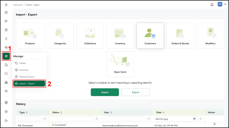This screenshot has height=128, width=229.
Task: Select the Manage sliders icon in sidebar
Action: 6,56
